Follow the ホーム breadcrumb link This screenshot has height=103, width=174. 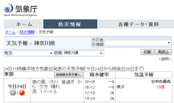(10, 32)
